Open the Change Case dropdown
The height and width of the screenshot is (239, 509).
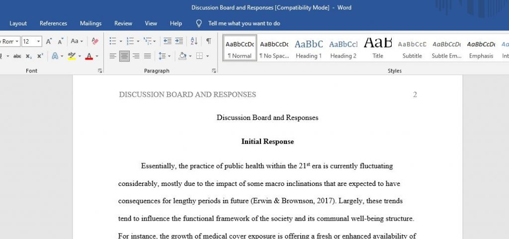coord(77,41)
